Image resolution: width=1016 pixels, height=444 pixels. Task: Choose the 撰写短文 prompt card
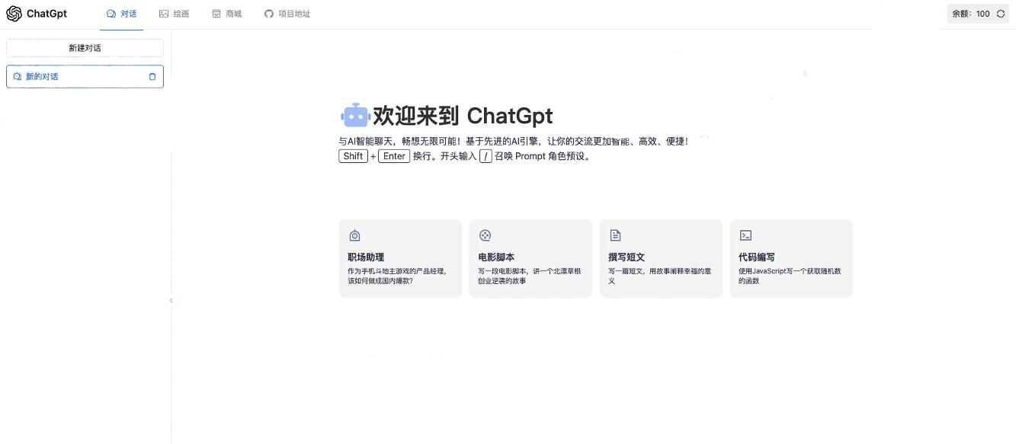661,259
